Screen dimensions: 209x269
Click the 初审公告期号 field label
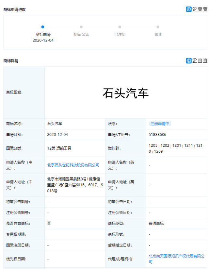point(18,202)
